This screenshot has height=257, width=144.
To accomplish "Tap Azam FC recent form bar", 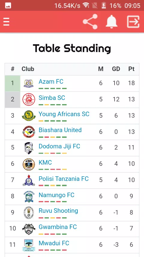I will click(x=52, y=88).
